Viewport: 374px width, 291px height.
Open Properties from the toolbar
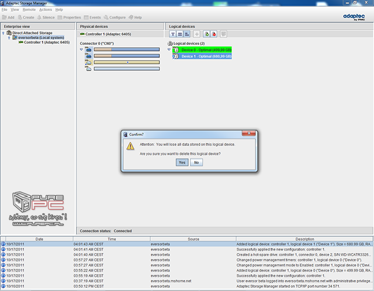tap(69, 18)
